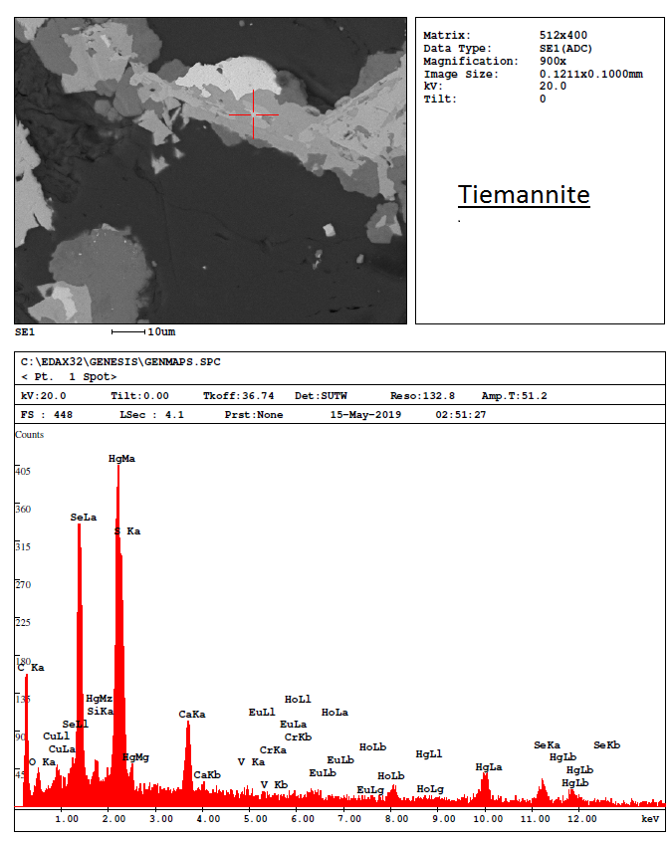The width and height of the screenshot is (672, 841).
Task: Click the CrKb peak label
Action: tap(299, 737)
